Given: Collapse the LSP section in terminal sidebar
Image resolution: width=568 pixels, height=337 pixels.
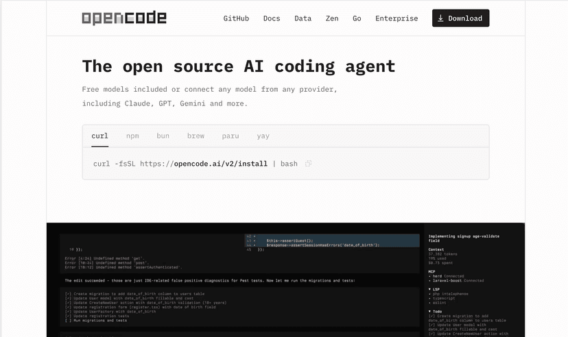Looking at the screenshot, I should (x=434, y=289).
